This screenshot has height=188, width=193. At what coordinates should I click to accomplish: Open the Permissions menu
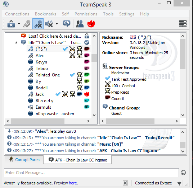pyautogui.click(x=86, y=14)
